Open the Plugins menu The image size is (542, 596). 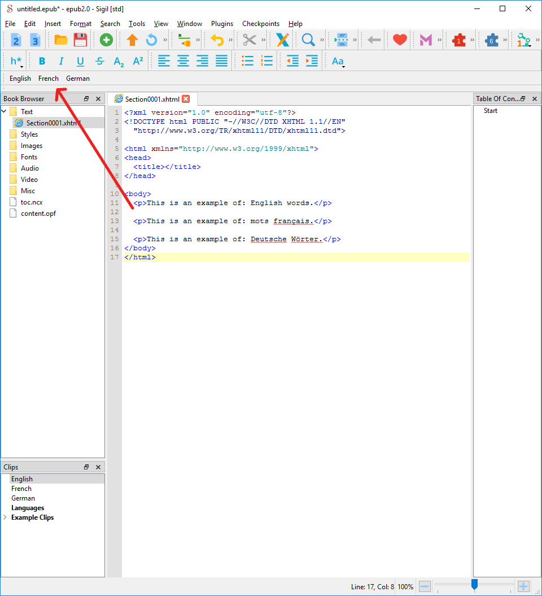point(222,24)
